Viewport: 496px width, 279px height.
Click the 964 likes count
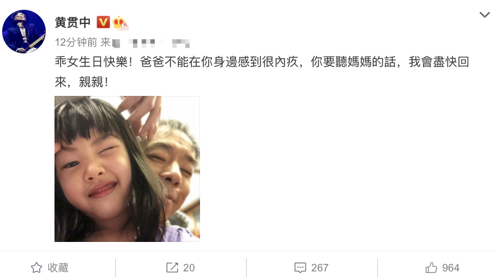451,268
